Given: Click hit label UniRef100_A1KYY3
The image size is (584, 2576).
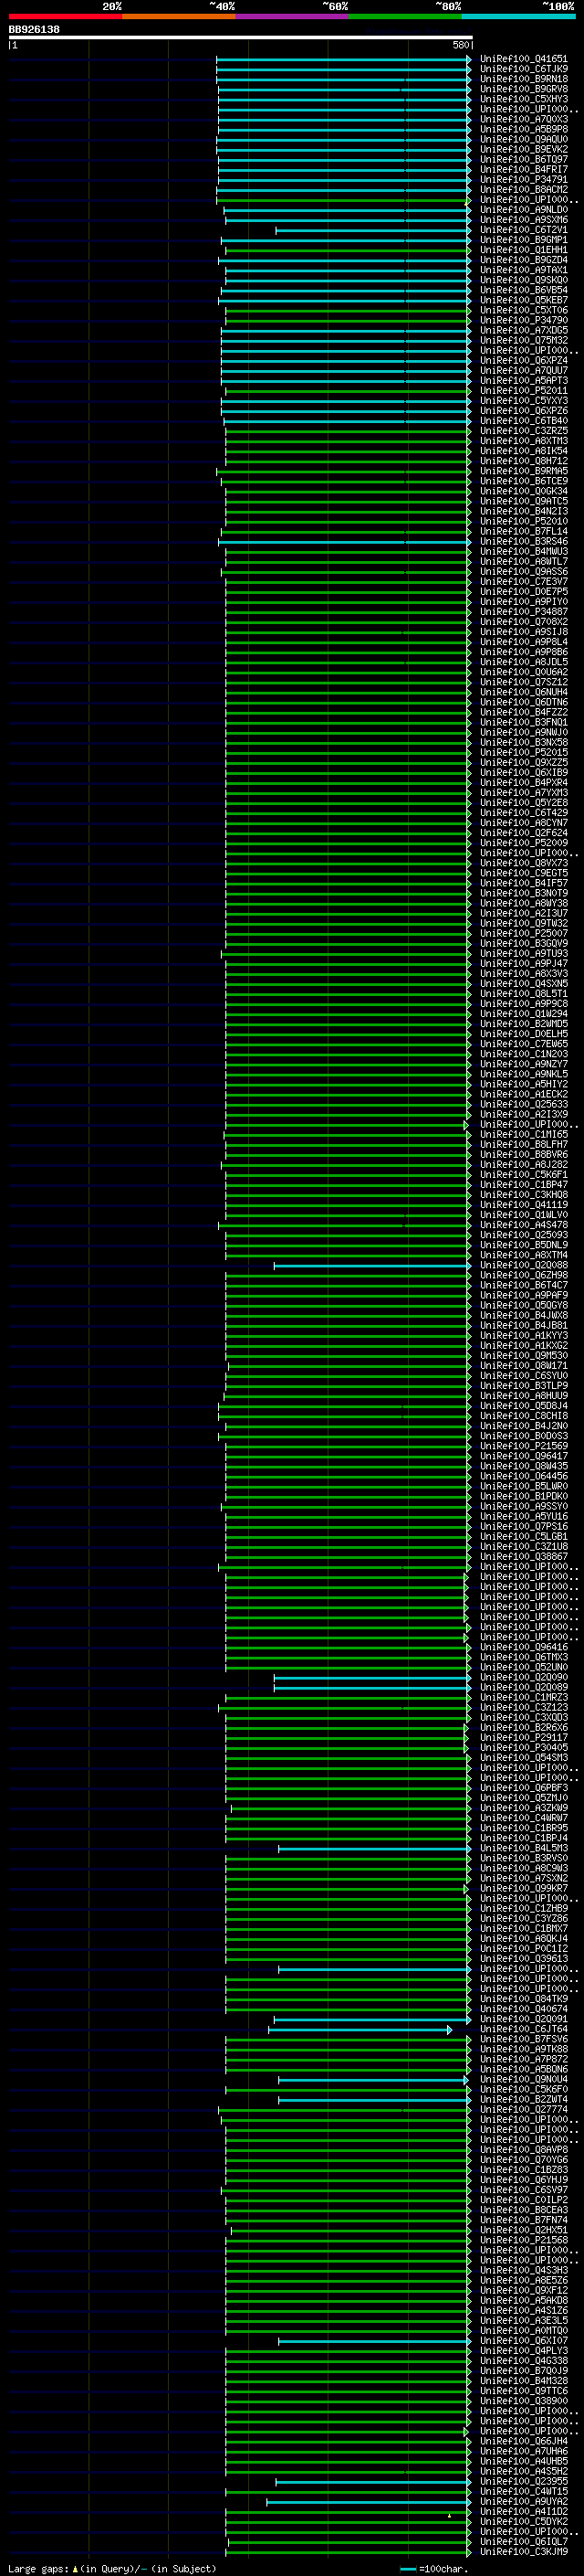Looking at the screenshot, I should (523, 1335).
